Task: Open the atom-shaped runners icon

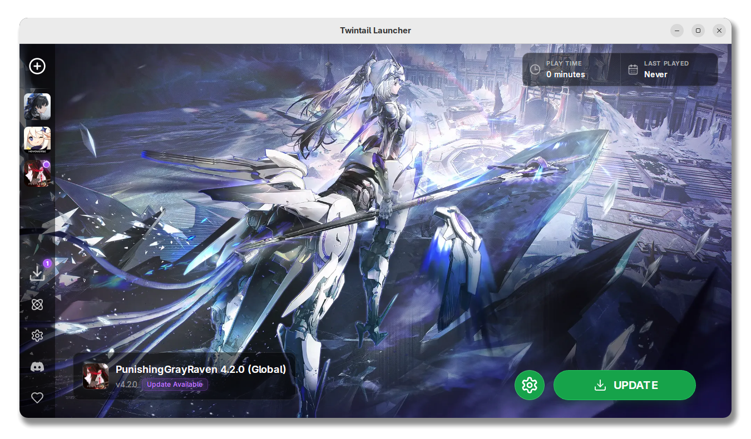Action: [x=37, y=305]
